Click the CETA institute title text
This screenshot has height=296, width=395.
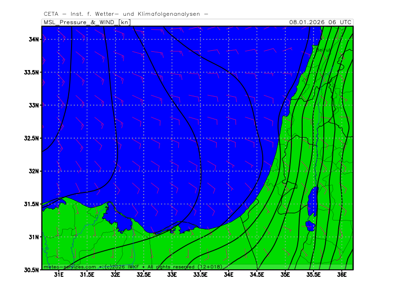[x=126, y=14]
